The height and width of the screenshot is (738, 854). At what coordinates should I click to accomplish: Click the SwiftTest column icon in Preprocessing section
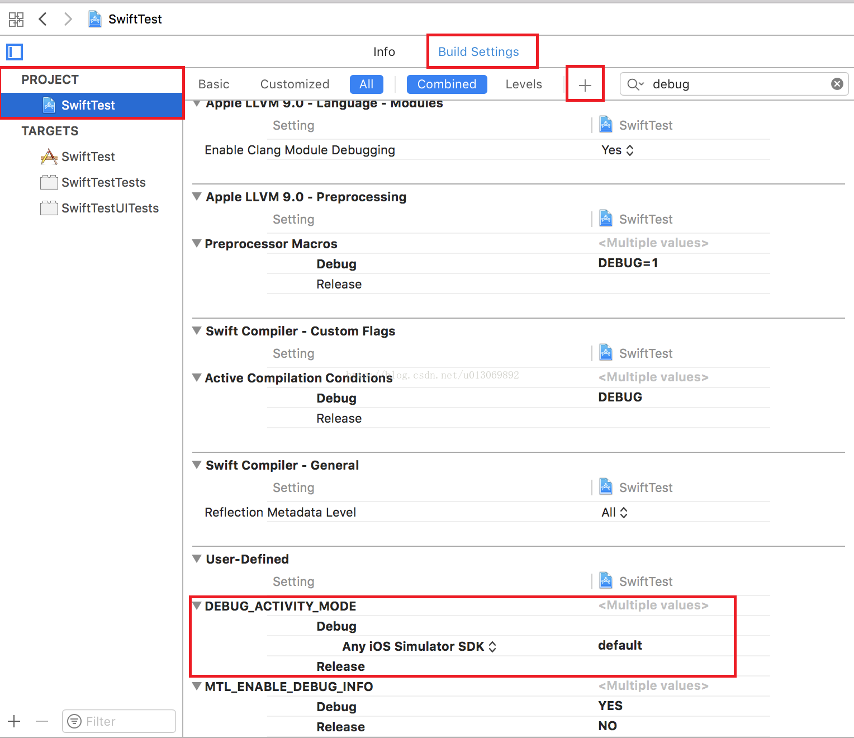[x=606, y=218]
